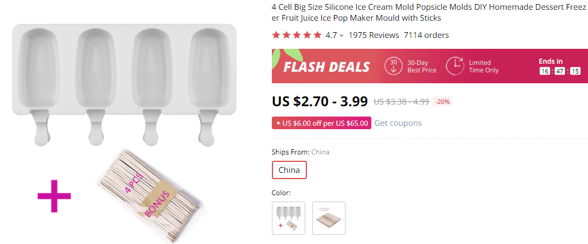The image size is (588, 244).
Task: Click the star rating icons
Action: coord(297,35)
